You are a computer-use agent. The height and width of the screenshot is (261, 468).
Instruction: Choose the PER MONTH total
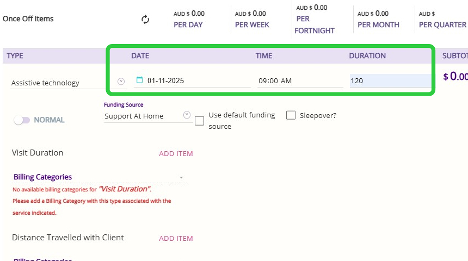pos(378,24)
